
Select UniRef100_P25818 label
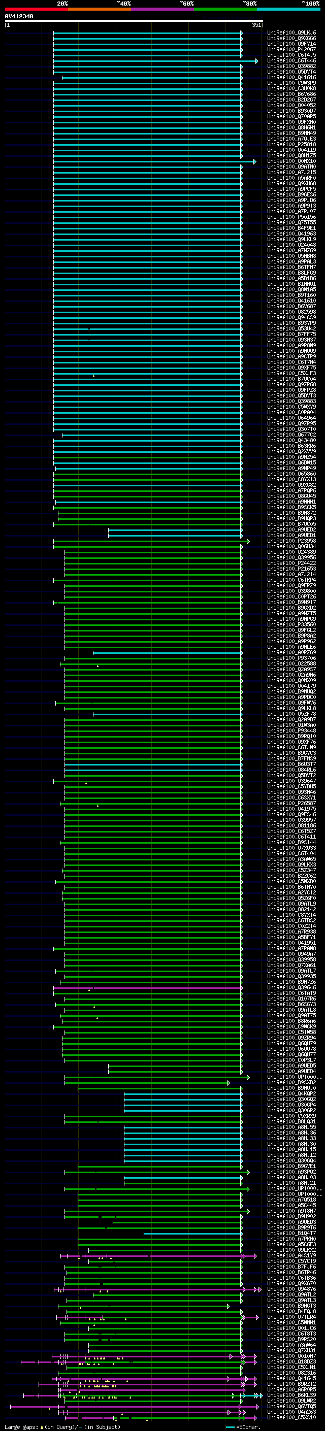(x=291, y=145)
